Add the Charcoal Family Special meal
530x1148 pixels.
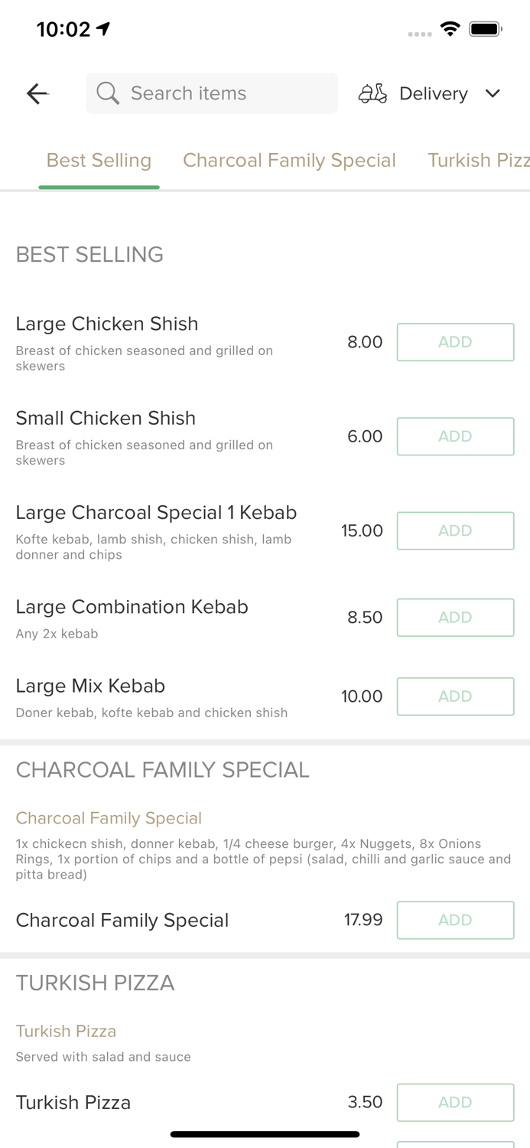pos(455,920)
